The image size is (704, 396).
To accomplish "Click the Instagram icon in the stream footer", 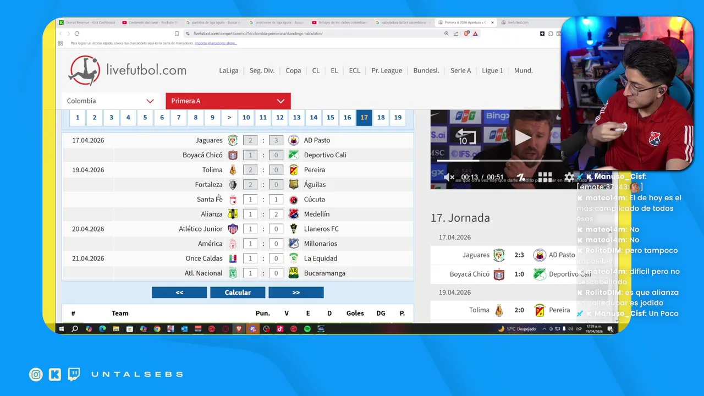I will [x=36, y=375].
